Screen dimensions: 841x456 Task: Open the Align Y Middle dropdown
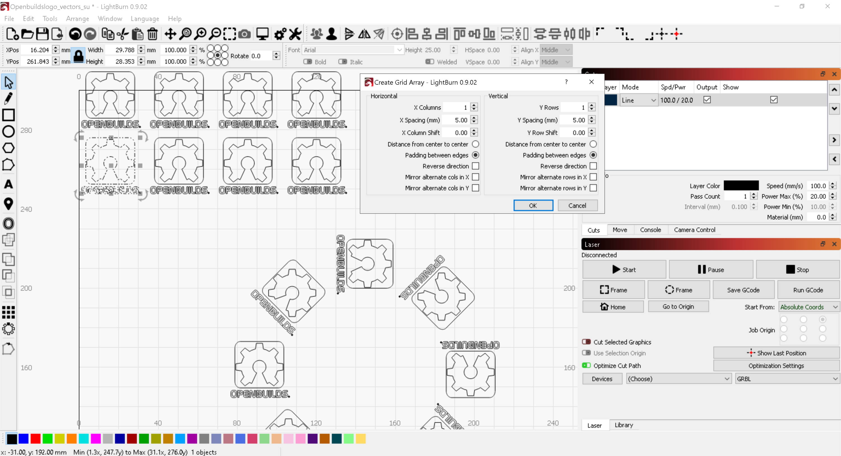[x=556, y=62]
